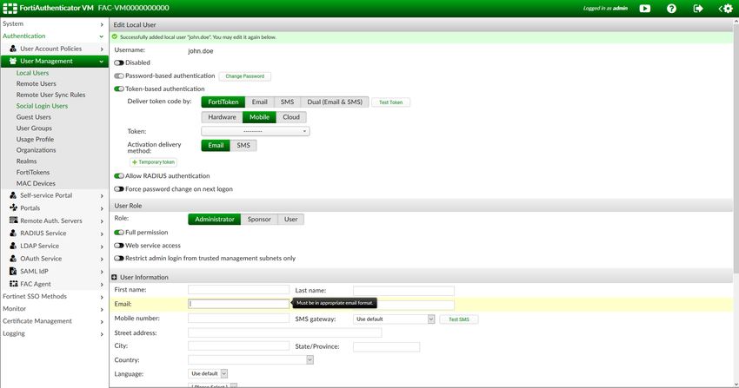Open the video tutorials icon in header
This screenshot has height=388, width=739.
(x=645, y=9)
